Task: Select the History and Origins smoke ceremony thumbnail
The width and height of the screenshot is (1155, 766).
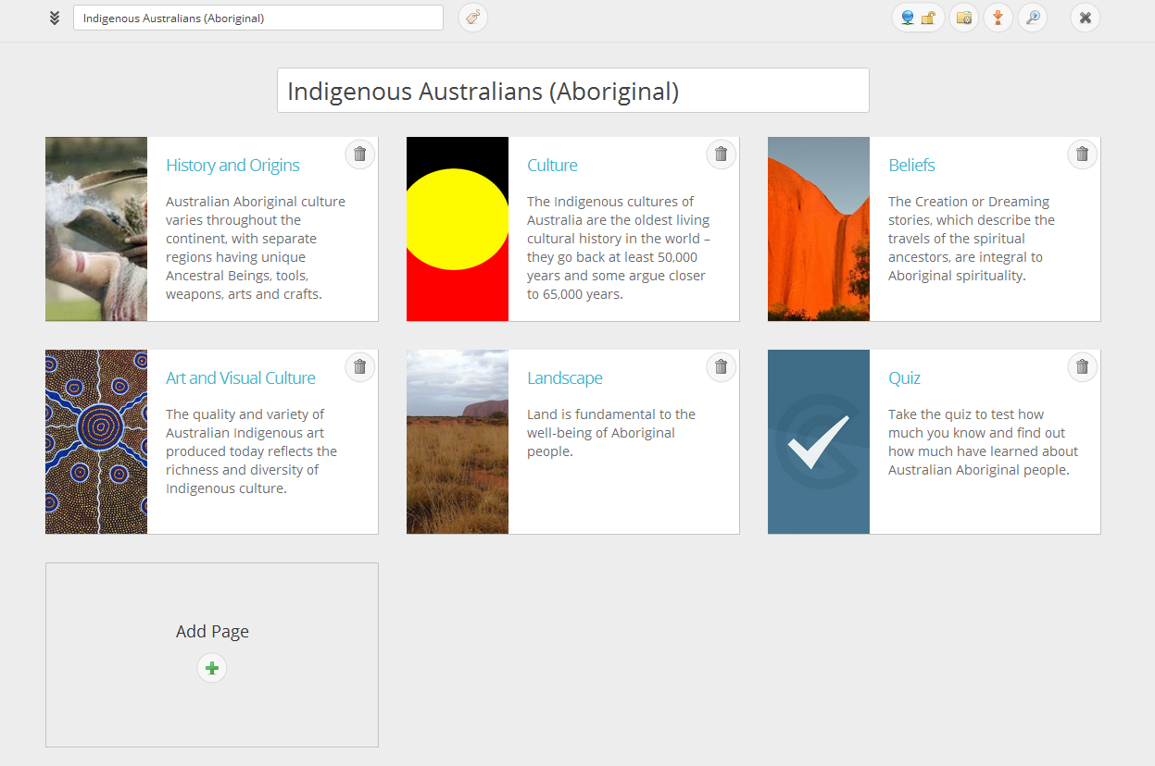Action: tap(96, 229)
